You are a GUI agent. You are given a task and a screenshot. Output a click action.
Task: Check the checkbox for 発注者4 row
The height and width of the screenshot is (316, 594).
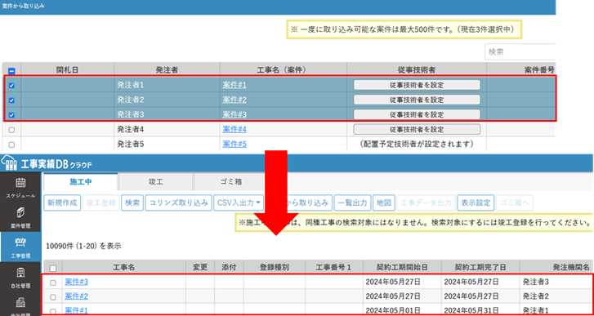point(11,130)
